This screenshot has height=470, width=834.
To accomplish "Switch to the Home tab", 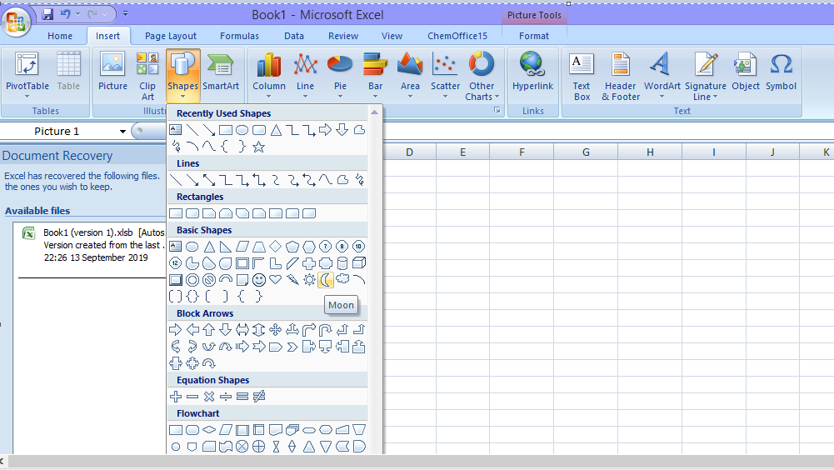I will tap(60, 36).
